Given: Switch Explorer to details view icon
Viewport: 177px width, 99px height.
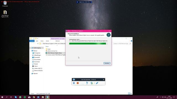Looking at the screenshot, I should (x=129, y=94).
